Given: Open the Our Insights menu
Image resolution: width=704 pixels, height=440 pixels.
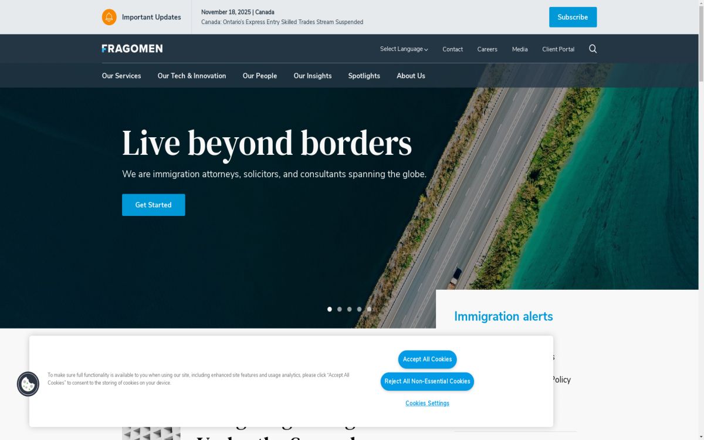Looking at the screenshot, I should point(312,76).
